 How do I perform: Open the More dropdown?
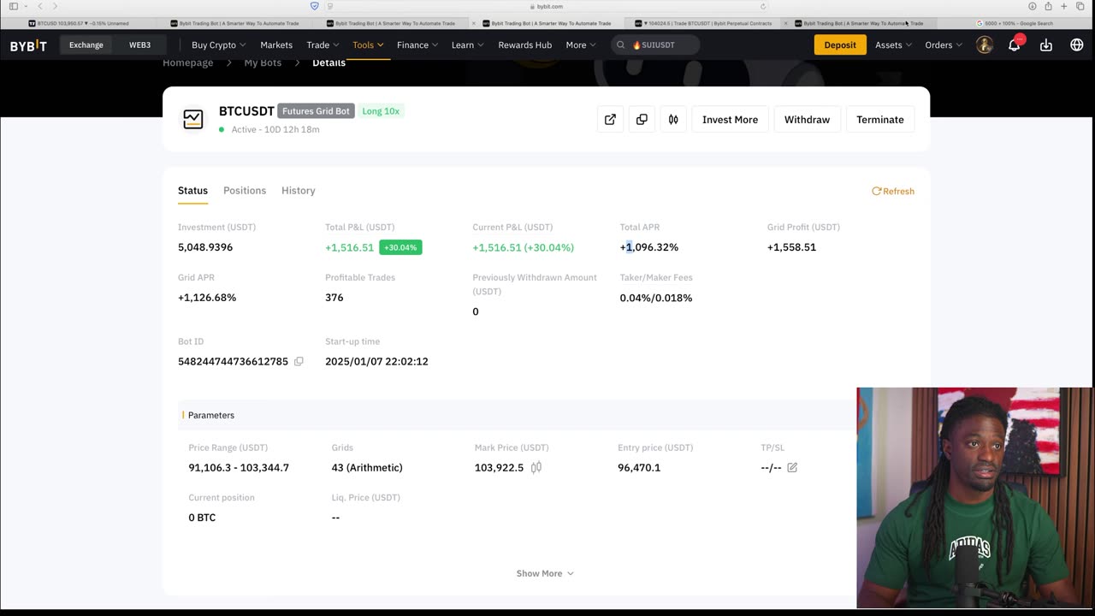582,44
